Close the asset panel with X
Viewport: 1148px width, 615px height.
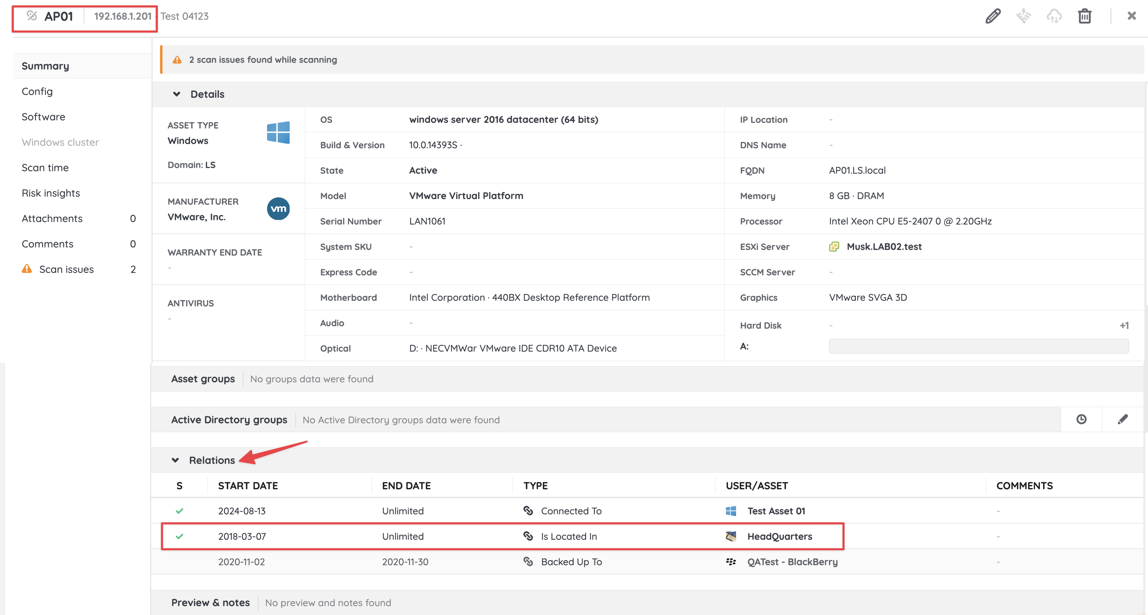(1131, 16)
